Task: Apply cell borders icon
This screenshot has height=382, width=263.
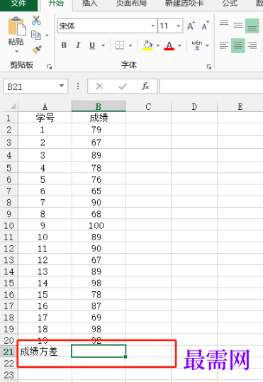Action: click(x=120, y=45)
